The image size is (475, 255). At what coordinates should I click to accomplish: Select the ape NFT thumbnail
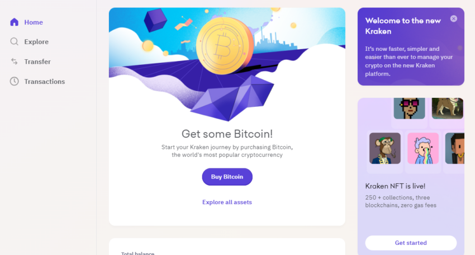click(x=384, y=148)
